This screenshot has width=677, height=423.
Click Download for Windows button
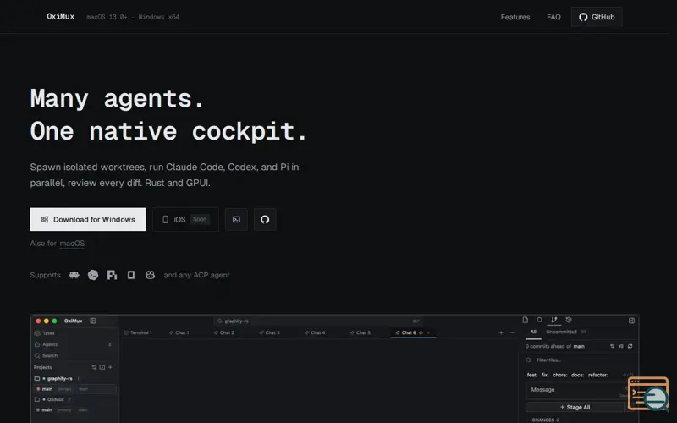point(88,219)
